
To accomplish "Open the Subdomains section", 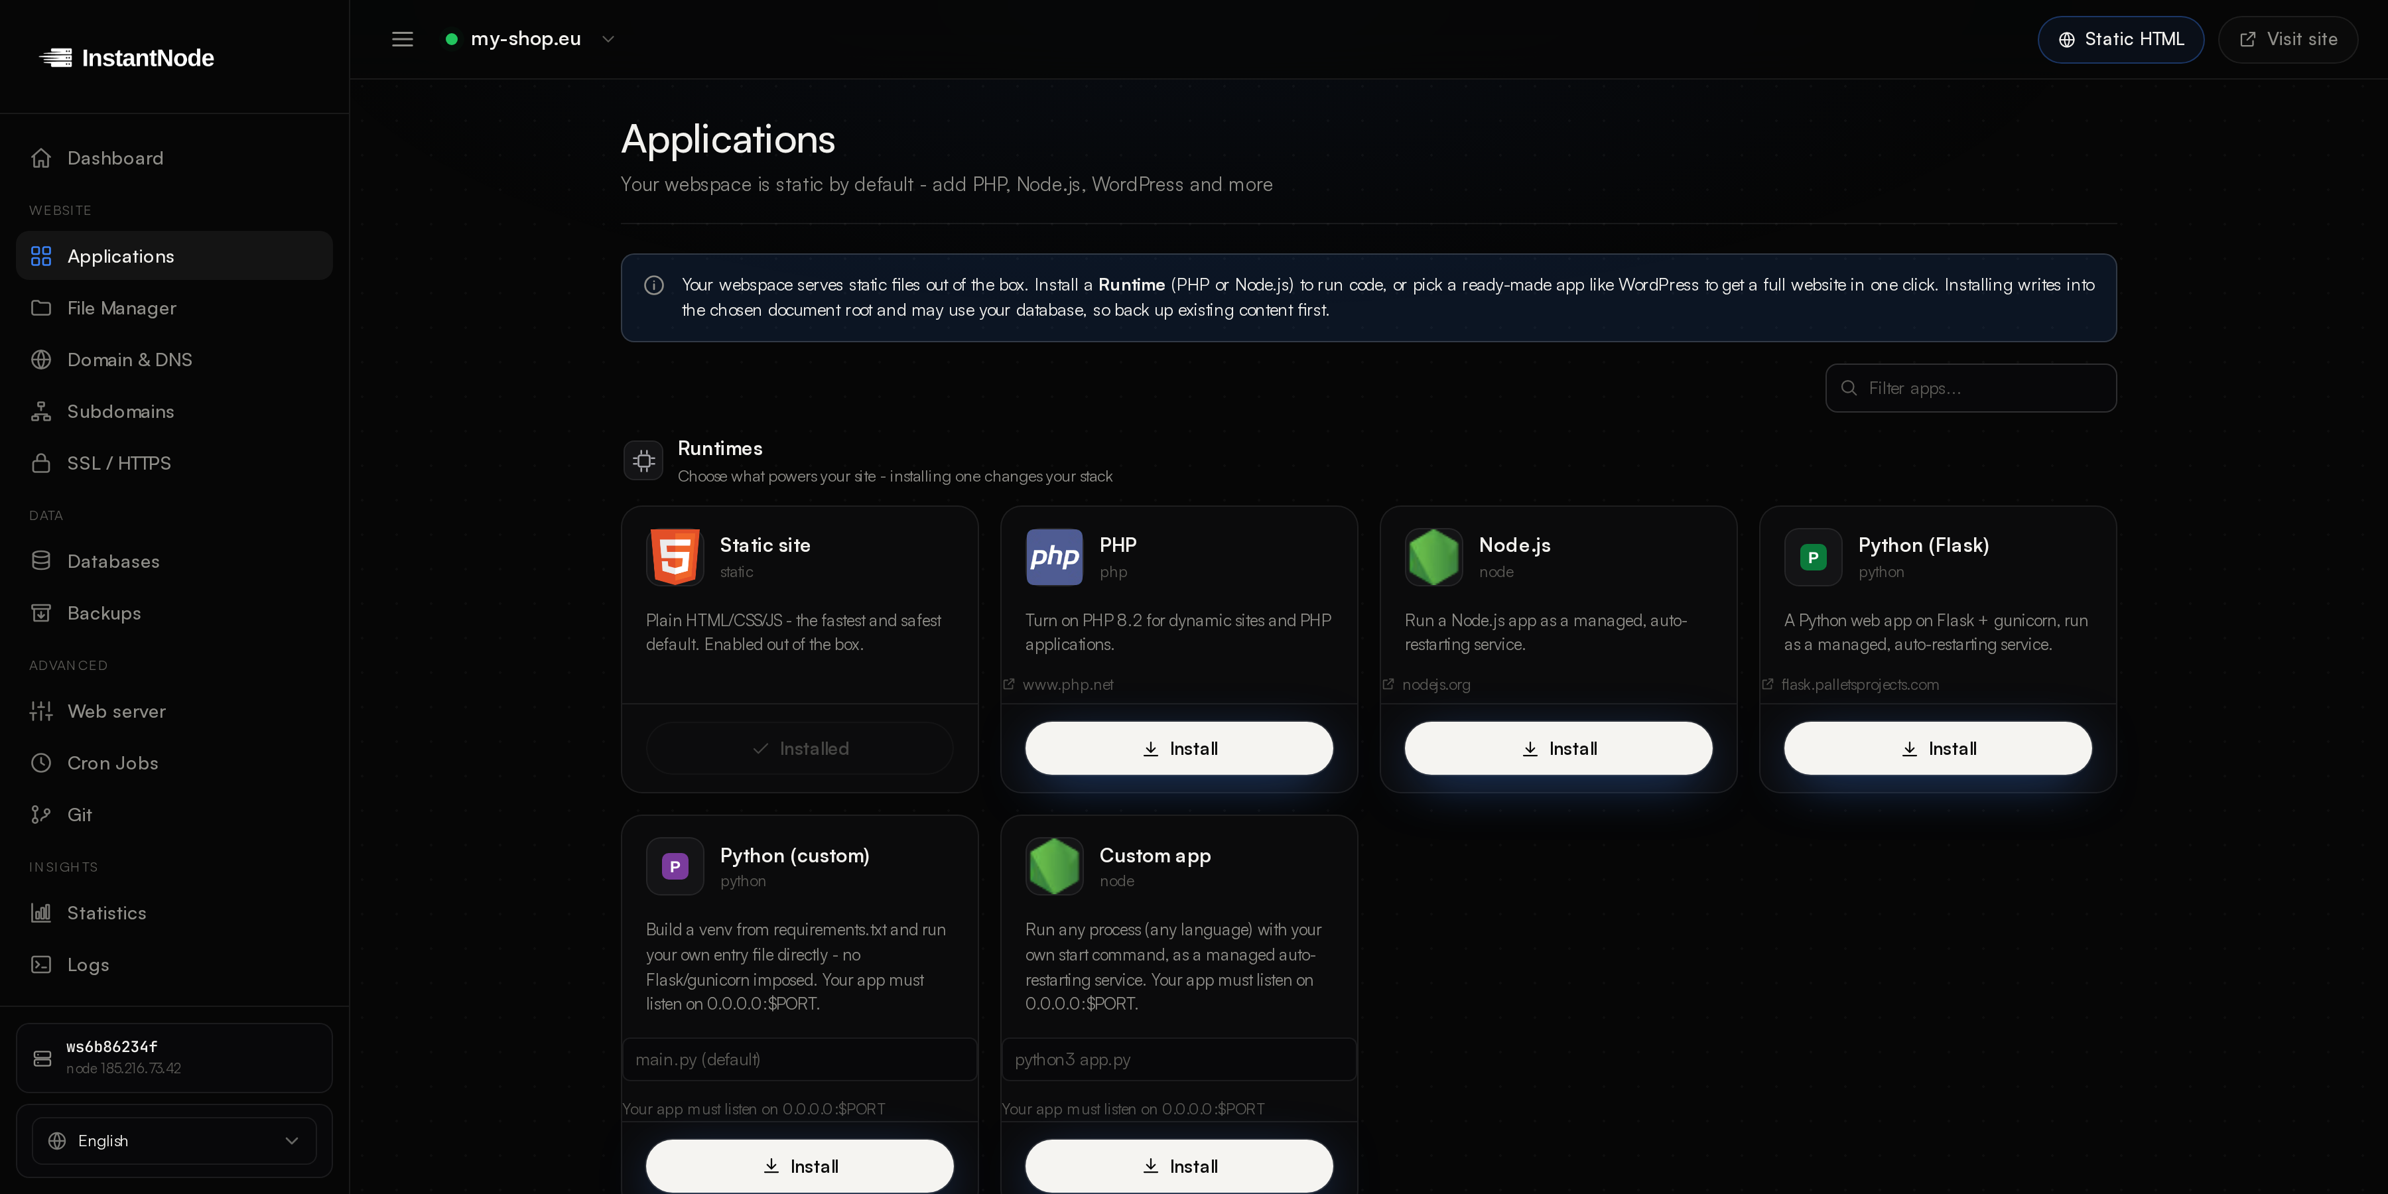I will coord(174,411).
